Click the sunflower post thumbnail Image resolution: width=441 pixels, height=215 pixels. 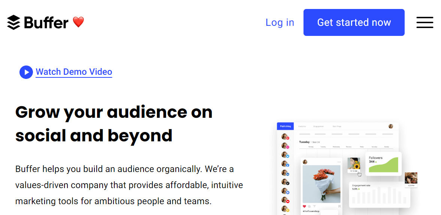point(354,163)
